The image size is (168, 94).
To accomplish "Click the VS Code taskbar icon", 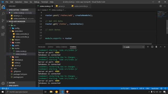I will [62, 92].
